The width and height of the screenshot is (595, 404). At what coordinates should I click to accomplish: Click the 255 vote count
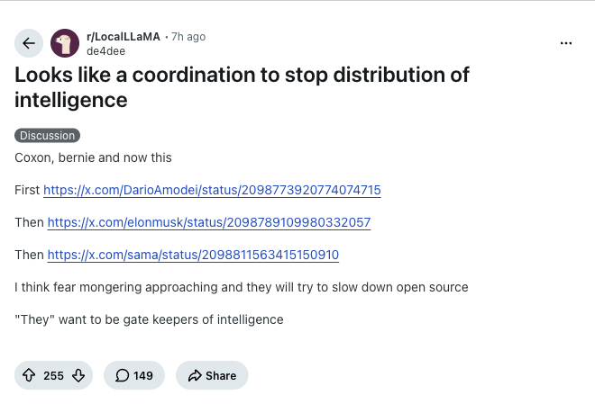[x=53, y=375]
